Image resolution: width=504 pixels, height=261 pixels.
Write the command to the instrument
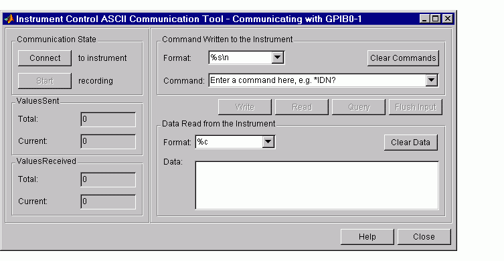tap(244, 107)
